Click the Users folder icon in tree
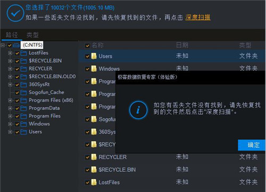This screenshot has height=192, width=266. 23,132
